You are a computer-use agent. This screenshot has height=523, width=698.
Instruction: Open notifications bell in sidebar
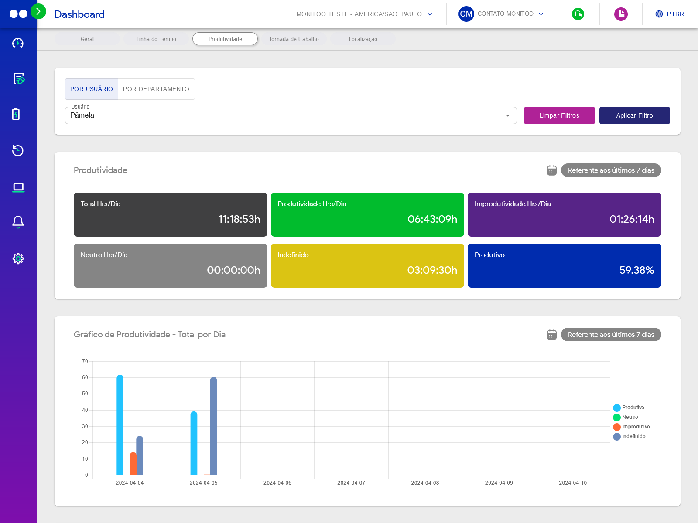point(18,222)
